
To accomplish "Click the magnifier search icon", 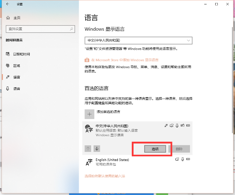I will [x=71, y=29].
